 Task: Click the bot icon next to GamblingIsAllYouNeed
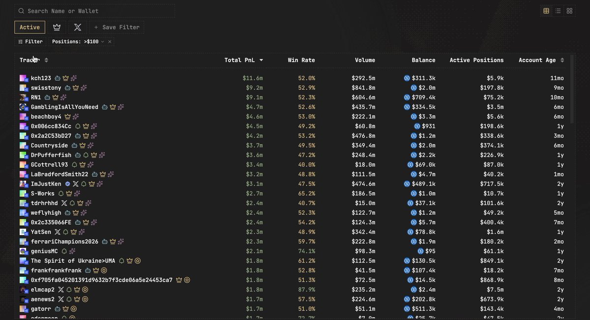[x=105, y=107]
